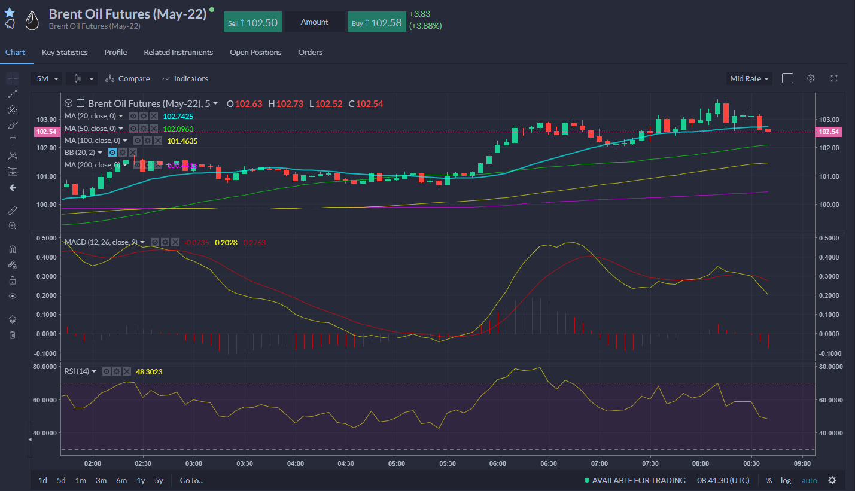Screen dimensions: 855x491
Task: Toggle the log scale option
Action: (x=786, y=480)
